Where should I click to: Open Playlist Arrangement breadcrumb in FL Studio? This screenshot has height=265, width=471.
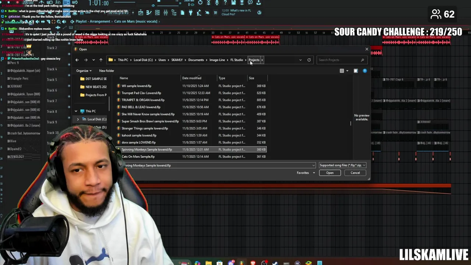click(93, 21)
